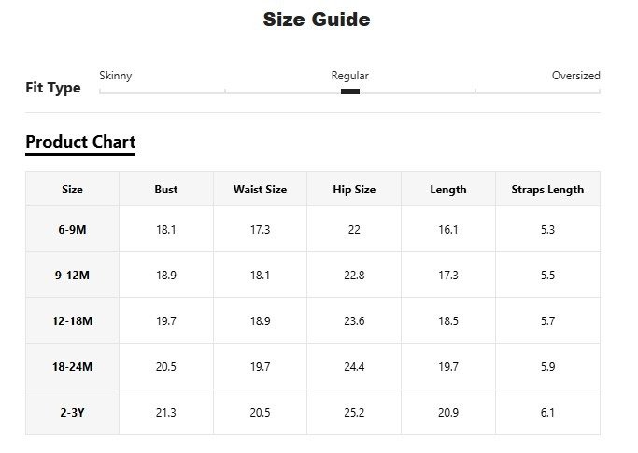
Task: Click the 6-9M bust value 18.1
Action: pos(166,230)
